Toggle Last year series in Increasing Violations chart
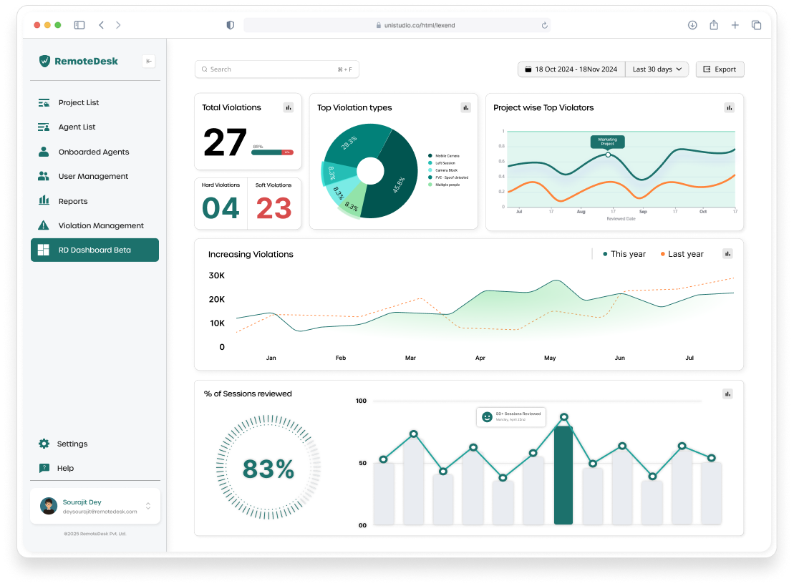Screen dimensions: 794x586 (682, 253)
